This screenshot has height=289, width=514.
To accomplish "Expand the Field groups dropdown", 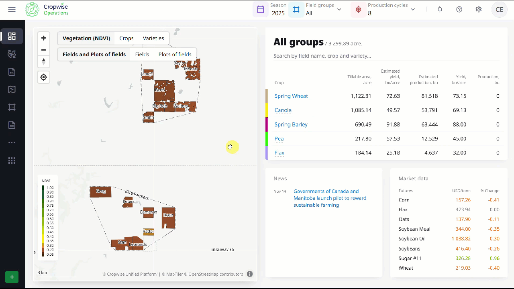I will point(339,10).
